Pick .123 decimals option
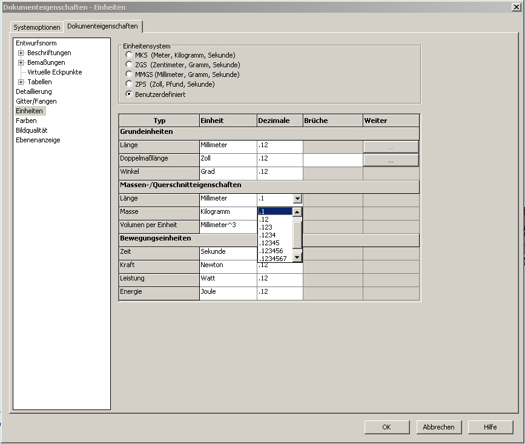This screenshot has height=444, width=525. (x=275, y=227)
